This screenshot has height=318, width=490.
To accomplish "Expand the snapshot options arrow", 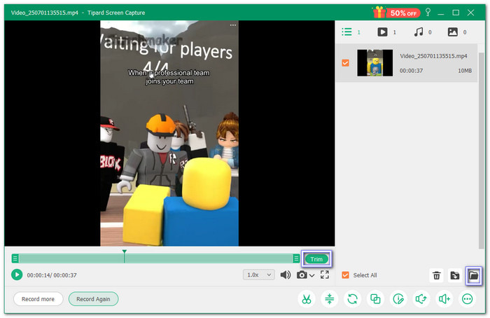I will click(312, 275).
